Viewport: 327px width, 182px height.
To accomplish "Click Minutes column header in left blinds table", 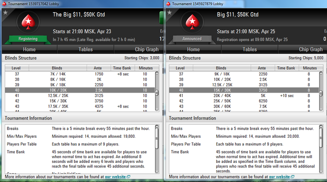I will coord(146,68).
